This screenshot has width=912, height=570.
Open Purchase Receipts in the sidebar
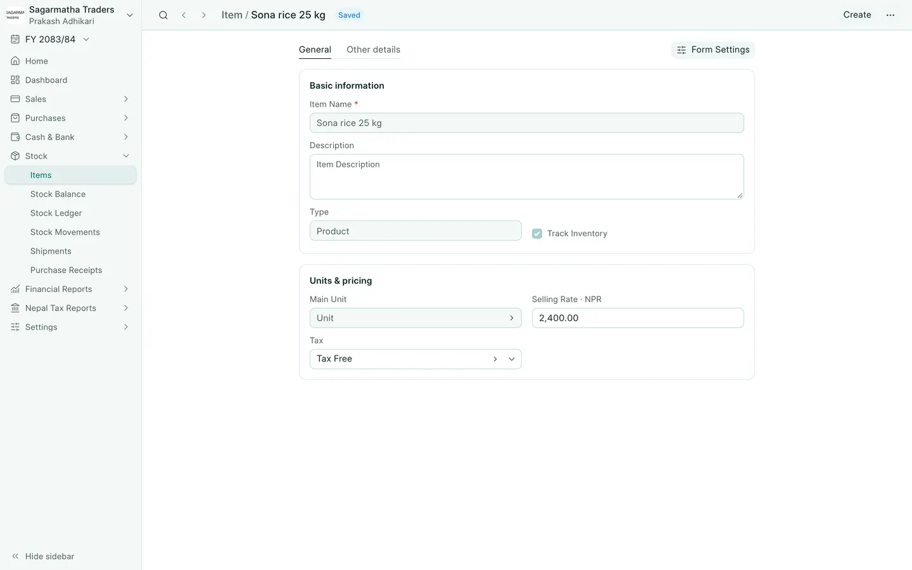click(x=70, y=270)
